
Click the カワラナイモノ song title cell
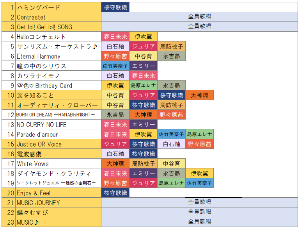(x=58, y=76)
